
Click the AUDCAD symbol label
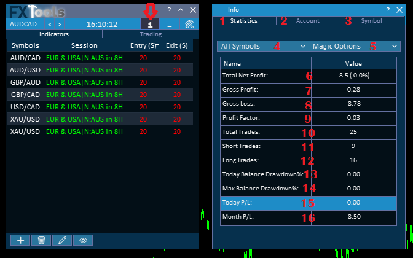(x=23, y=24)
